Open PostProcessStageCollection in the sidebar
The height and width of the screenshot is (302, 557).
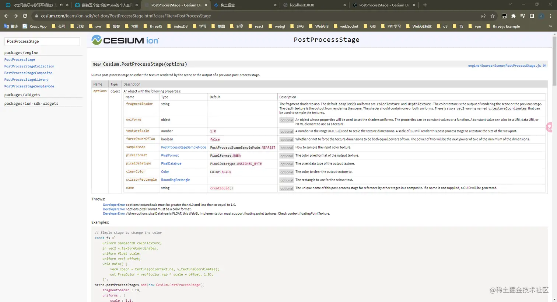click(x=29, y=66)
